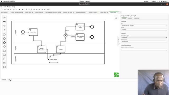Redo the action in toolbar
This screenshot has height=95, width=169.
pyautogui.click(x=16, y=9)
